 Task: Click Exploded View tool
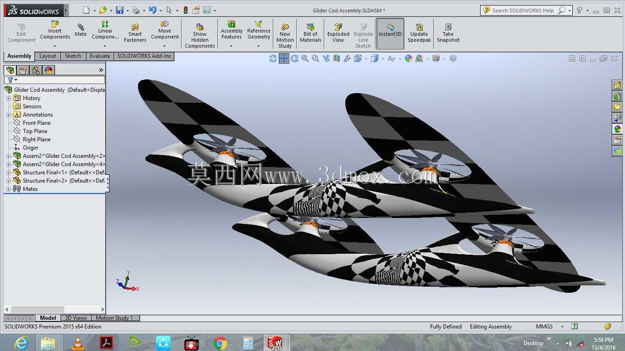[338, 33]
